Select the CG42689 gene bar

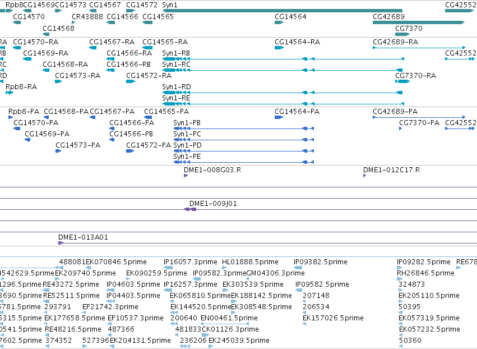point(419,22)
